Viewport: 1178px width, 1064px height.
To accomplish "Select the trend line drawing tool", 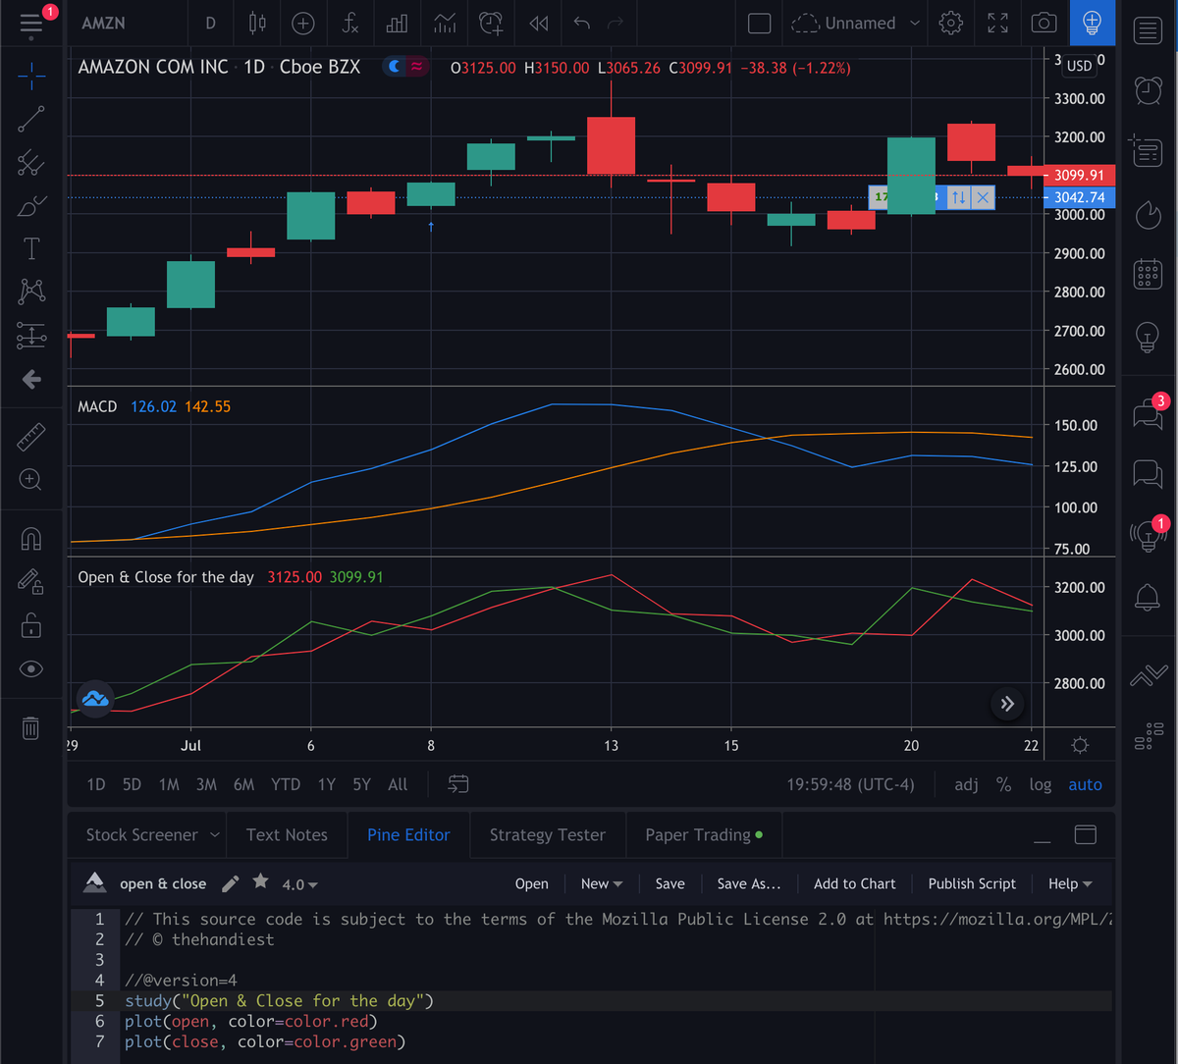I will [x=31, y=119].
